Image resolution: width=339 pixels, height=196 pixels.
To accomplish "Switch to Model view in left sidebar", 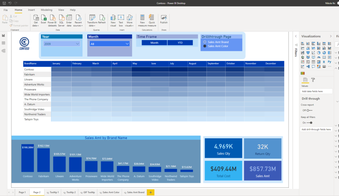I will tap(3, 51).
